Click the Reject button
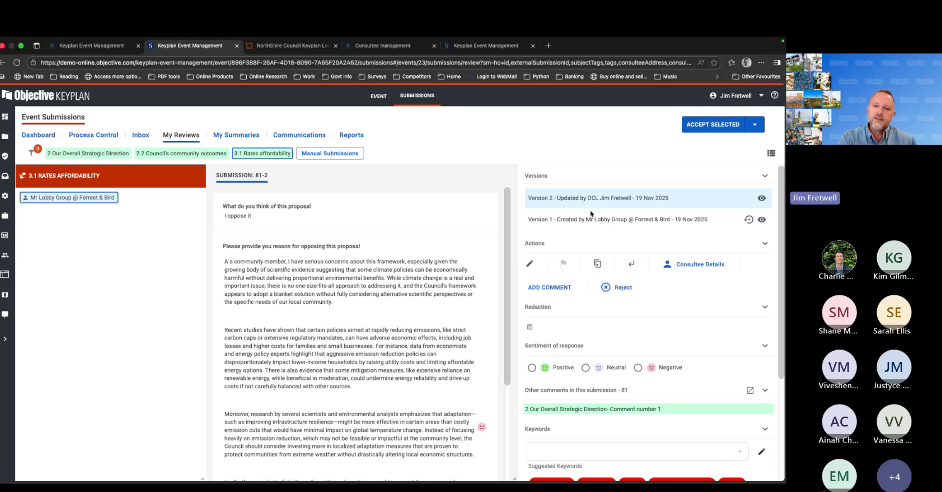This screenshot has width=942, height=492. click(x=617, y=287)
